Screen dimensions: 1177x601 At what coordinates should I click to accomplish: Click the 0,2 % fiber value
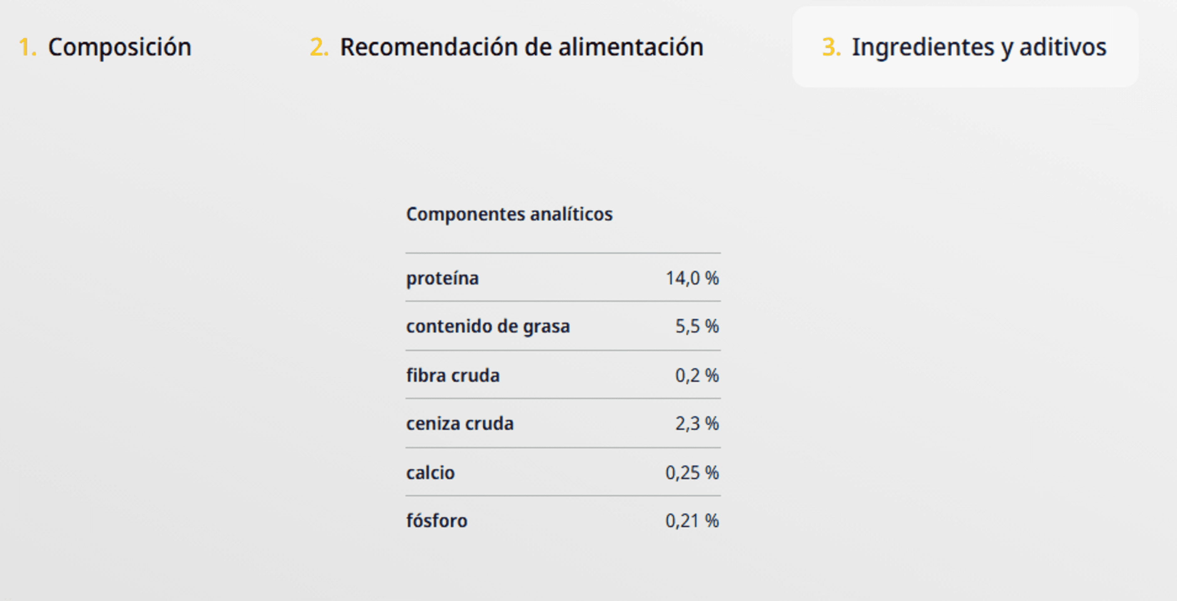pyautogui.click(x=697, y=375)
